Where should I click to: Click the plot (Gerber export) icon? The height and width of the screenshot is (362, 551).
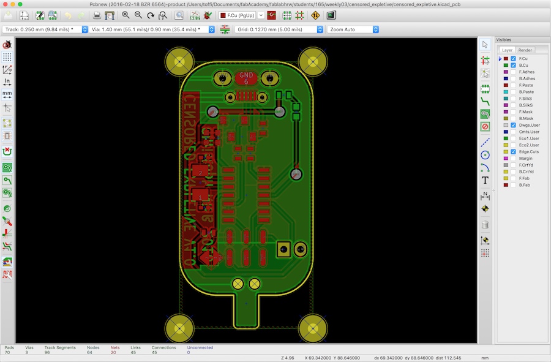(x=110, y=15)
